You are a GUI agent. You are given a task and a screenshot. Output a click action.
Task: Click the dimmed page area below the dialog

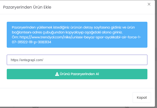pyautogui.click(x=78, y=106)
